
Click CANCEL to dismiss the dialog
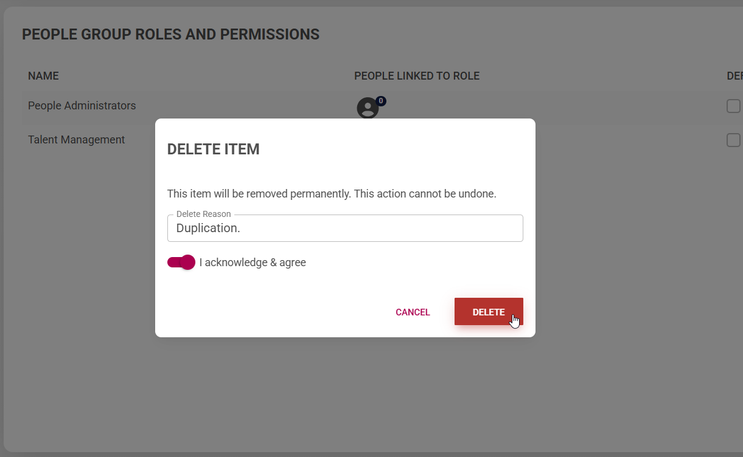point(413,312)
